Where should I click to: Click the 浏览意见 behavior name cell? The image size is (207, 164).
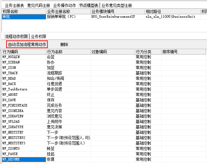(68, 116)
